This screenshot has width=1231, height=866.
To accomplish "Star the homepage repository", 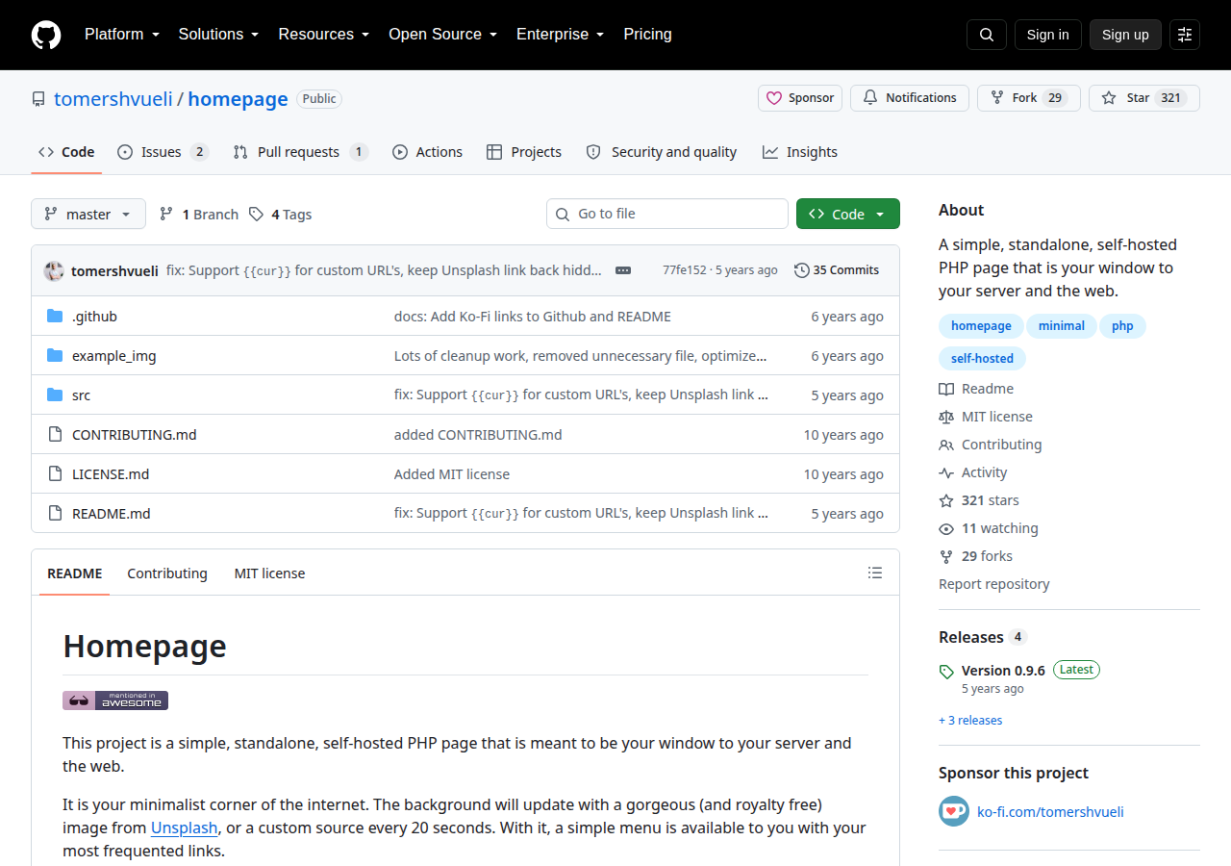I will tap(1144, 98).
